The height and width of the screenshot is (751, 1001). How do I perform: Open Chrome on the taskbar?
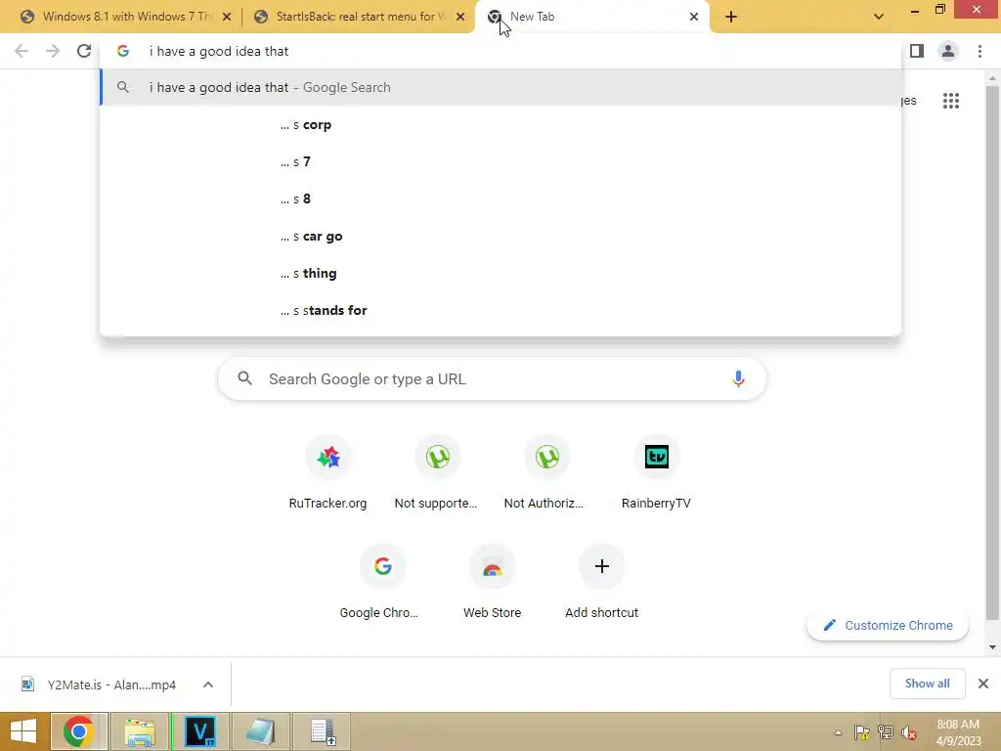(78, 731)
